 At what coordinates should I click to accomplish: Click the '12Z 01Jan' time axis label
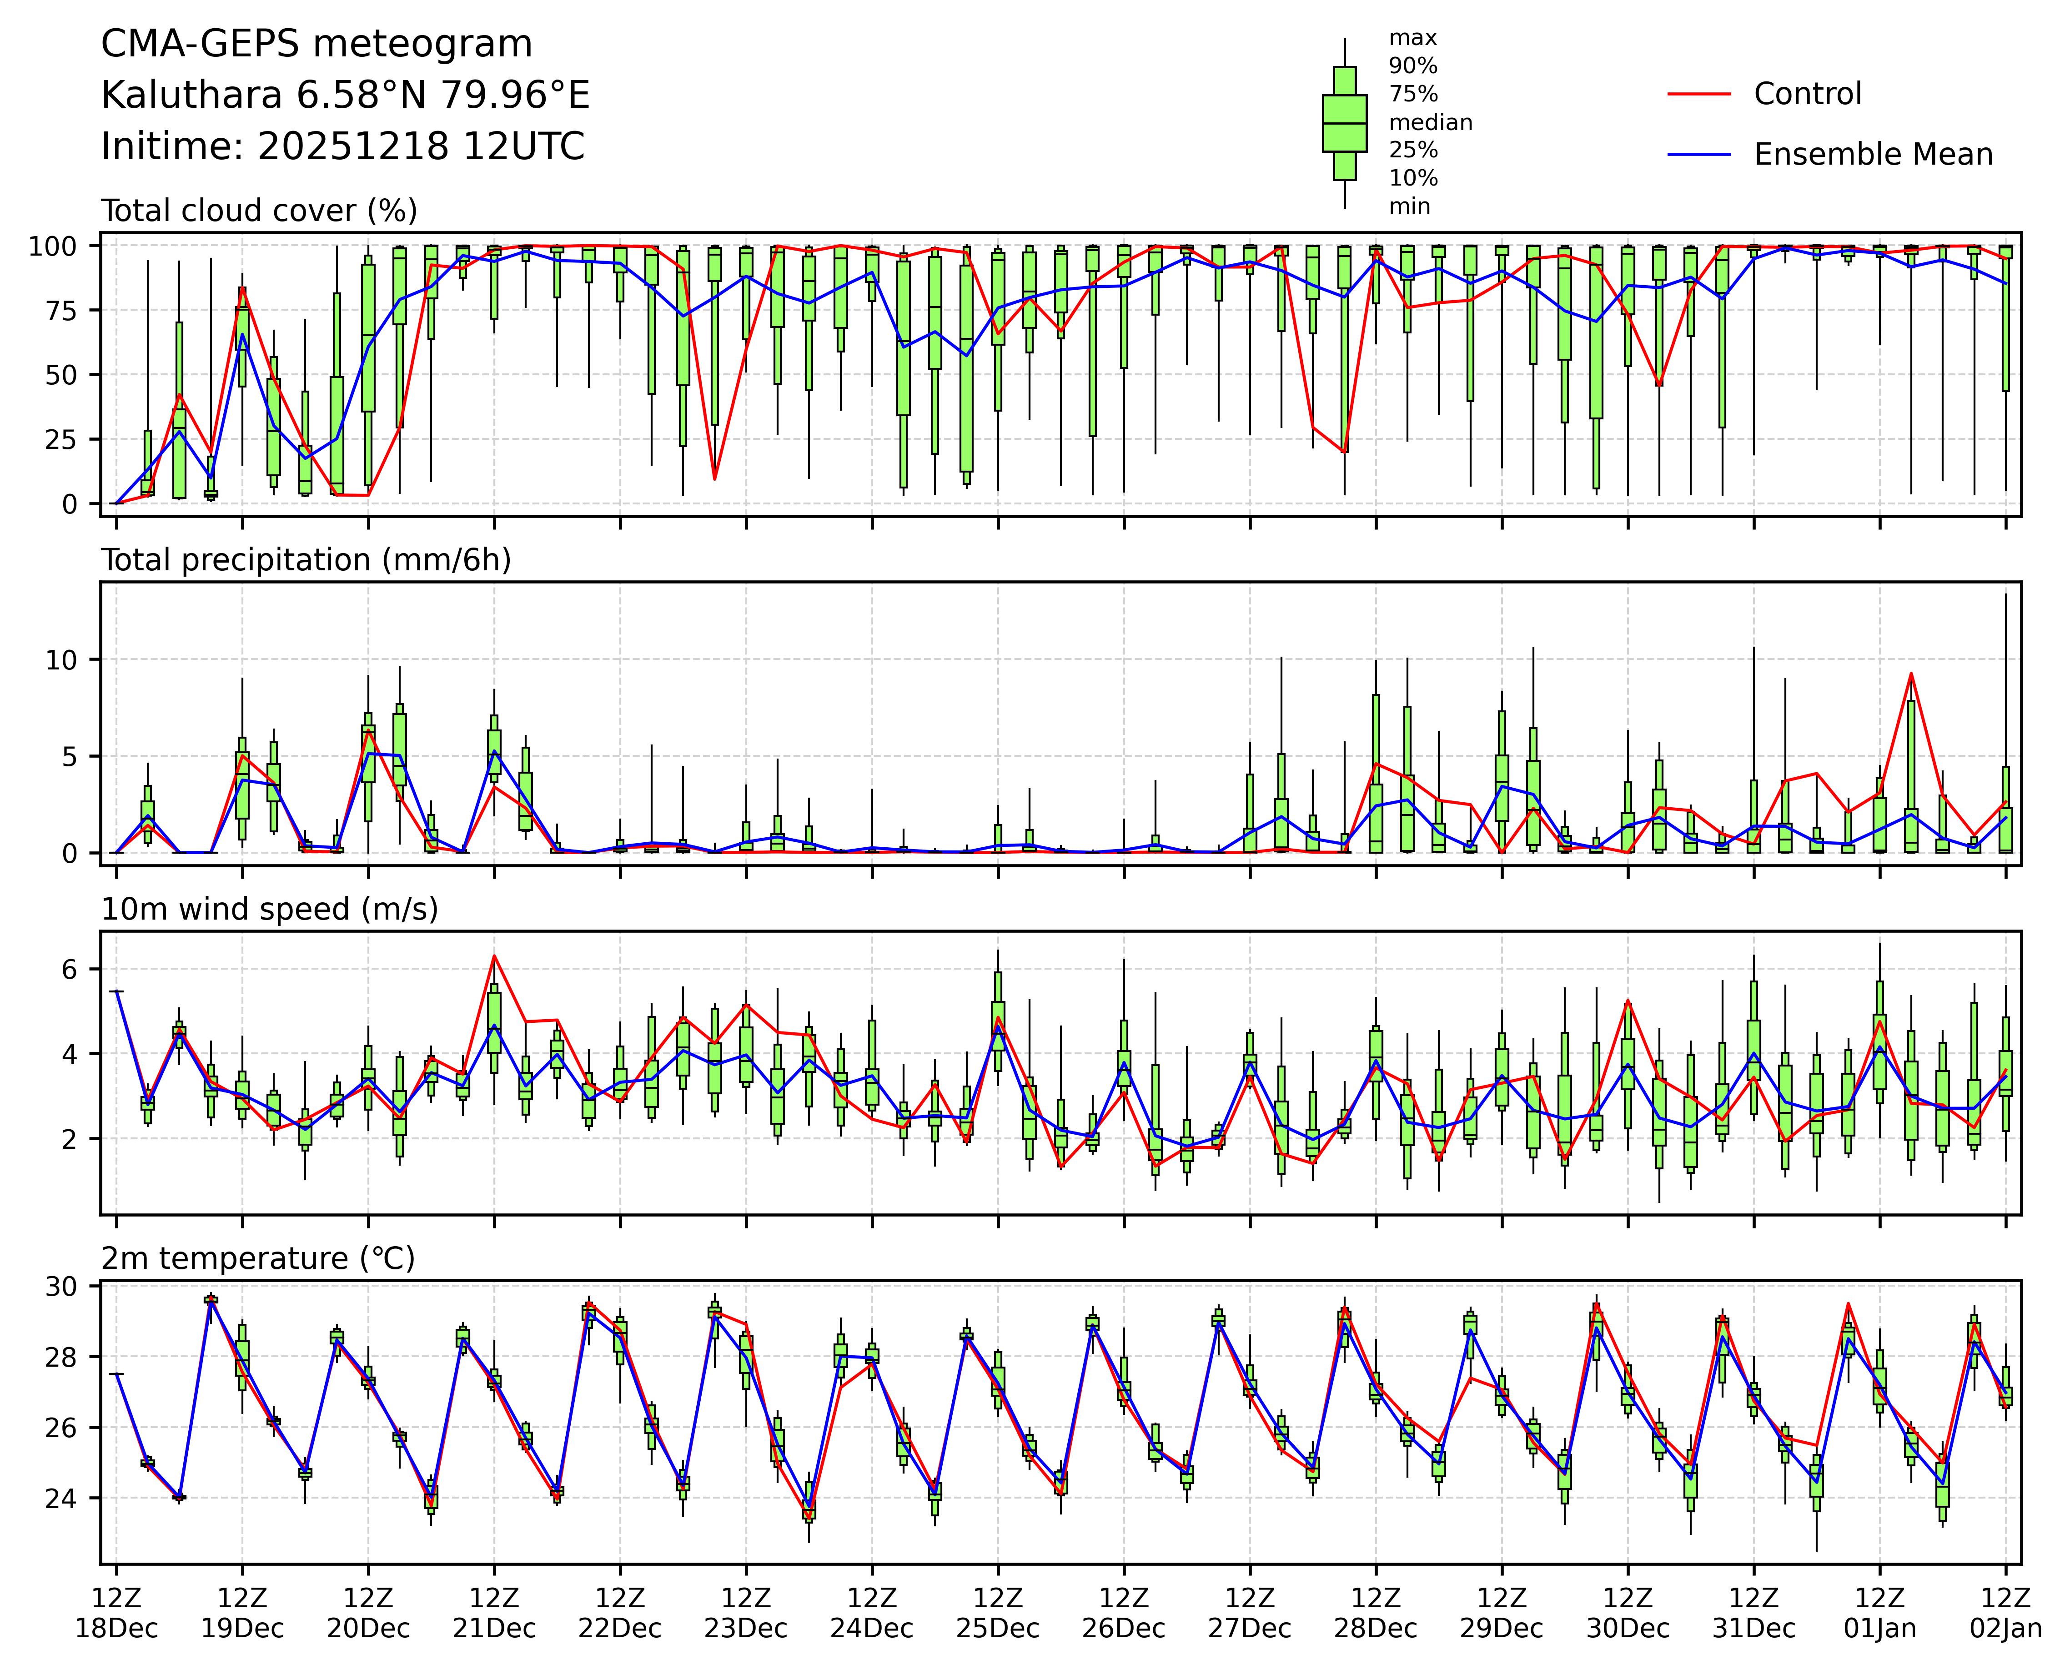[1879, 1613]
